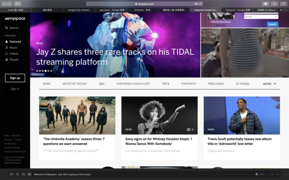Click the Myspace logo

pos(15,18)
